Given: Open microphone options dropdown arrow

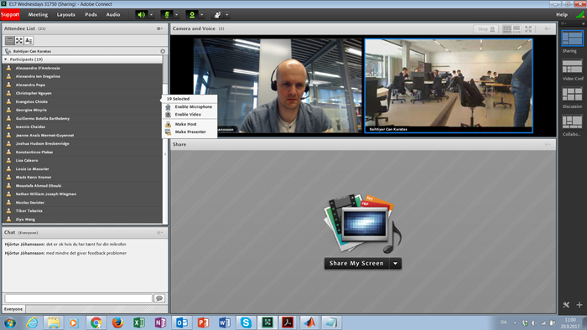Looking at the screenshot, I should click(176, 15).
